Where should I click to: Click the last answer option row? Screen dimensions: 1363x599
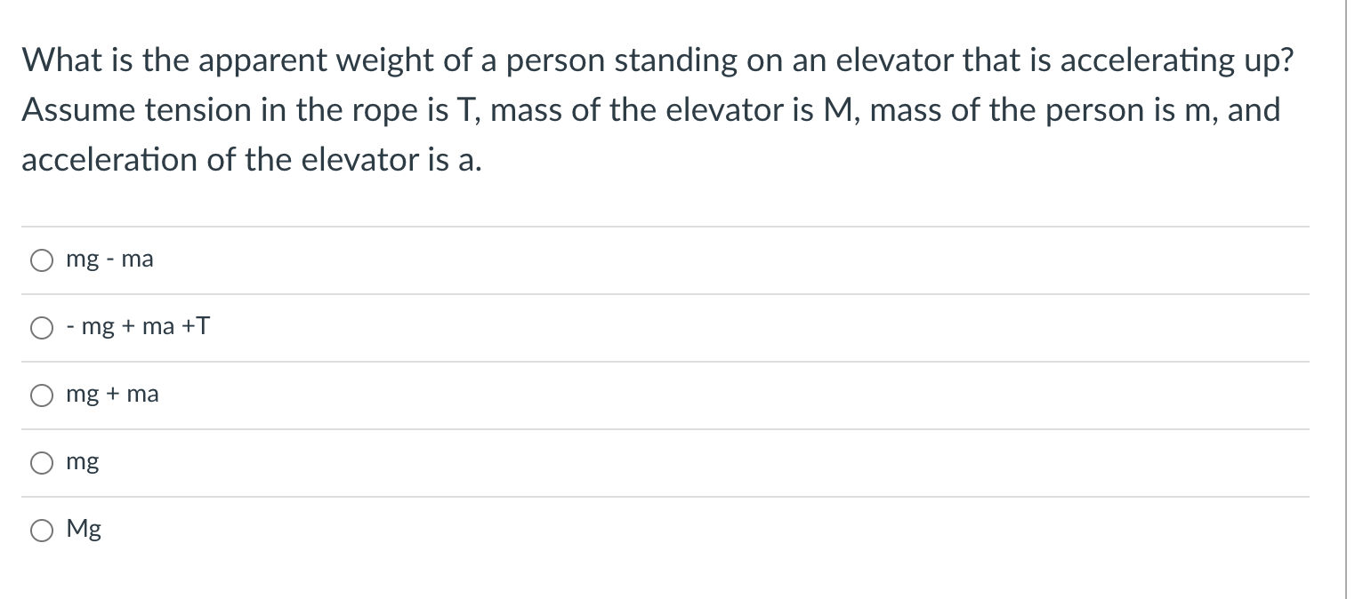point(665,529)
